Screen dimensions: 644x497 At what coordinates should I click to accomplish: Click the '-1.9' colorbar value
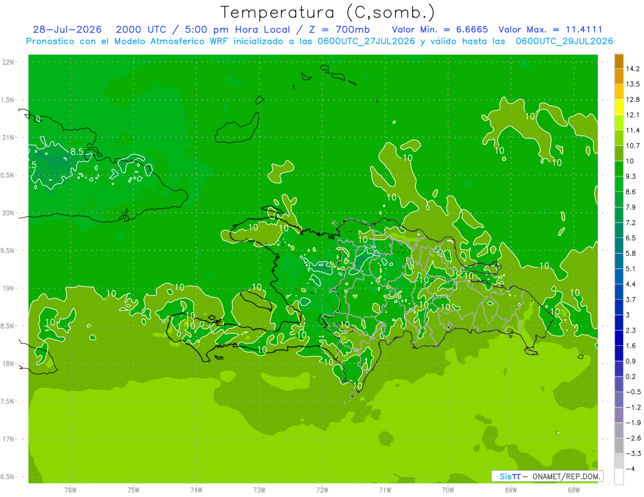633,422
